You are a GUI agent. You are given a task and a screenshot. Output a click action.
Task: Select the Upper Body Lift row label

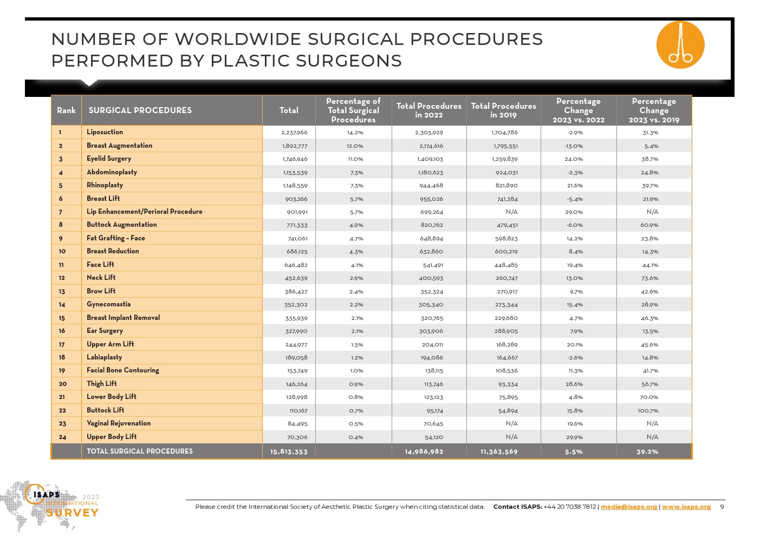[x=112, y=437]
